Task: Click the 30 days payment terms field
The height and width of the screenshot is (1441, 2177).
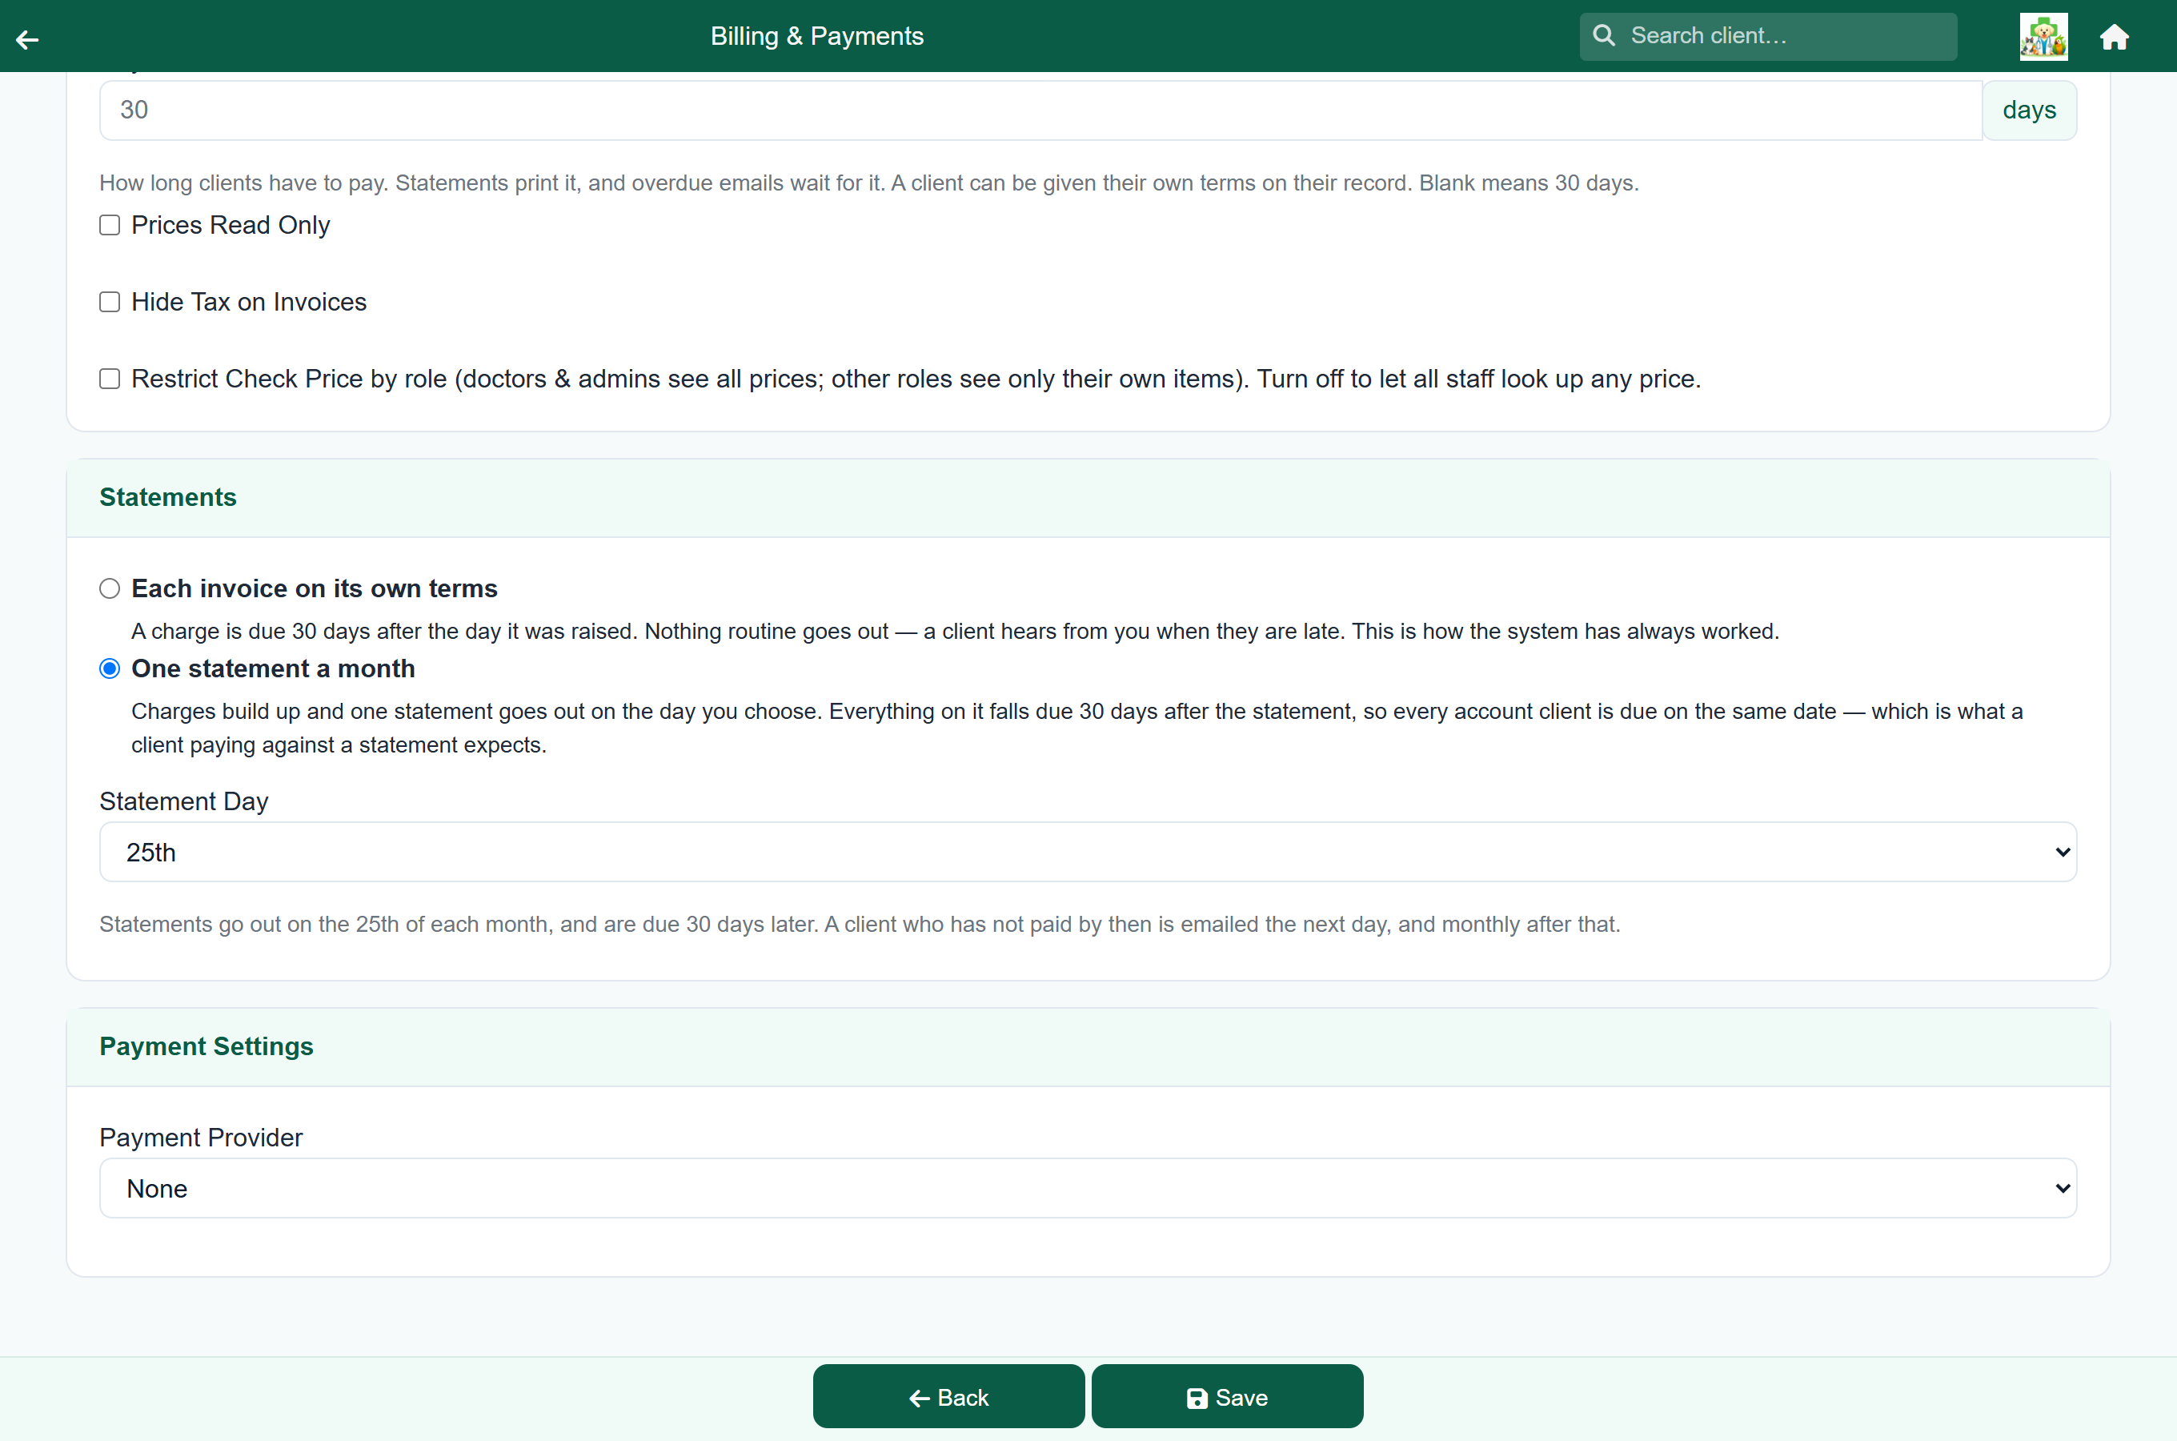Action: (1040, 110)
